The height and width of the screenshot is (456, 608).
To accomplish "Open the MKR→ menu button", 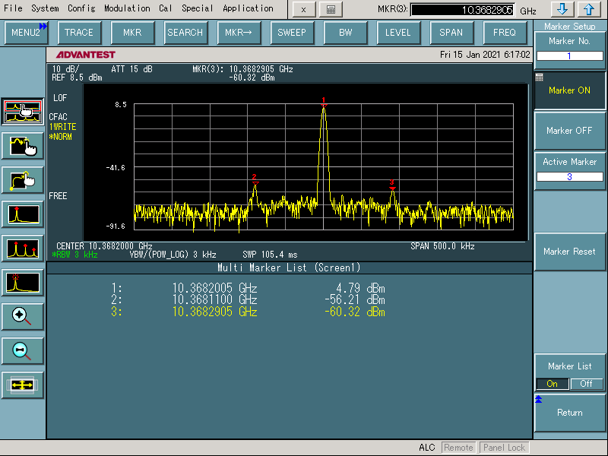I will (239, 33).
